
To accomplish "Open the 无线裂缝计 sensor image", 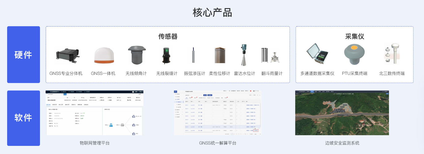I will click(x=166, y=55).
